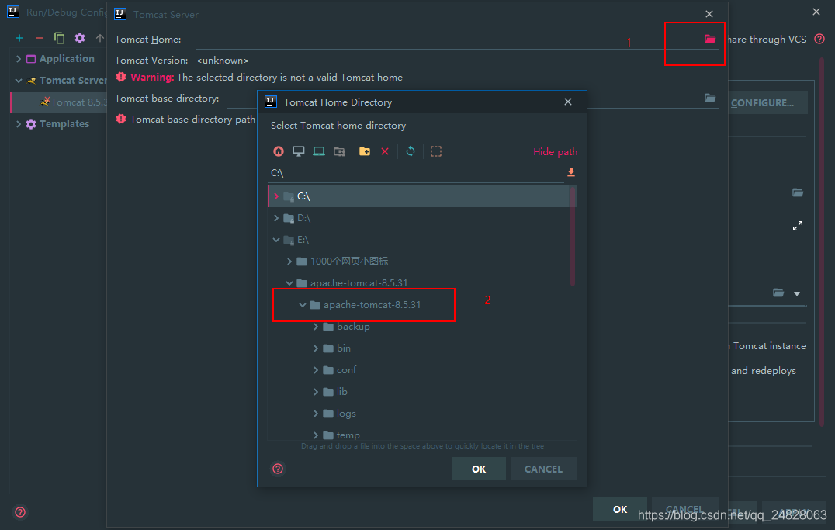Open the dropdown arrow in background window
This screenshot has width=835, height=530.
point(797,293)
